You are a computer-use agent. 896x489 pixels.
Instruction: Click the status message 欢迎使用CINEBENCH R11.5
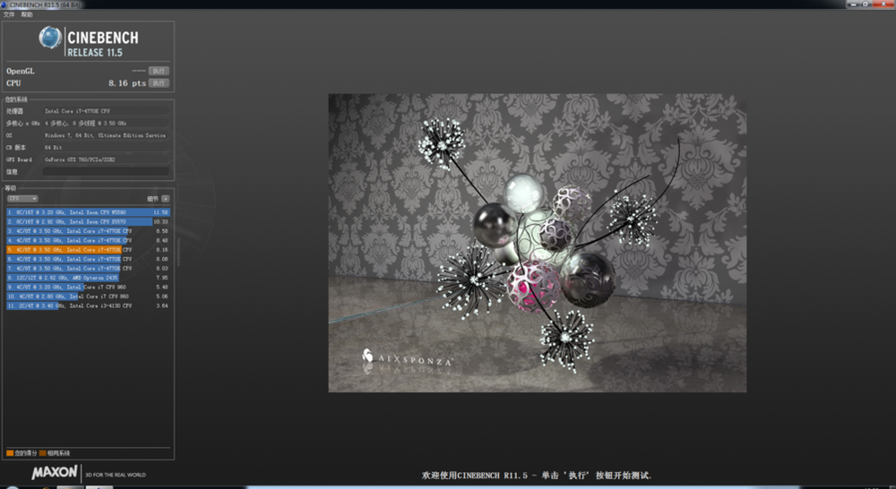tap(536, 476)
